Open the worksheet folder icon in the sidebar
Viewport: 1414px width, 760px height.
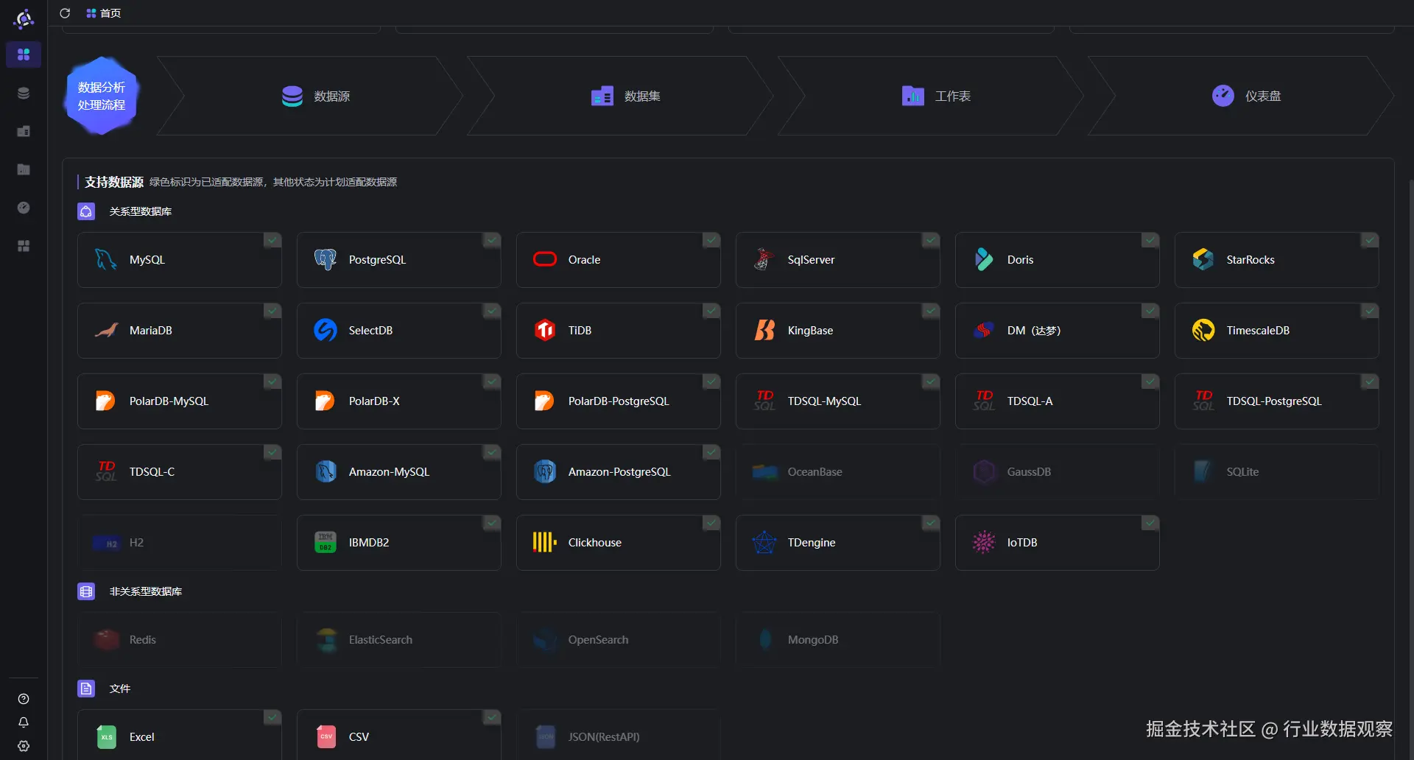coord(24,169)
